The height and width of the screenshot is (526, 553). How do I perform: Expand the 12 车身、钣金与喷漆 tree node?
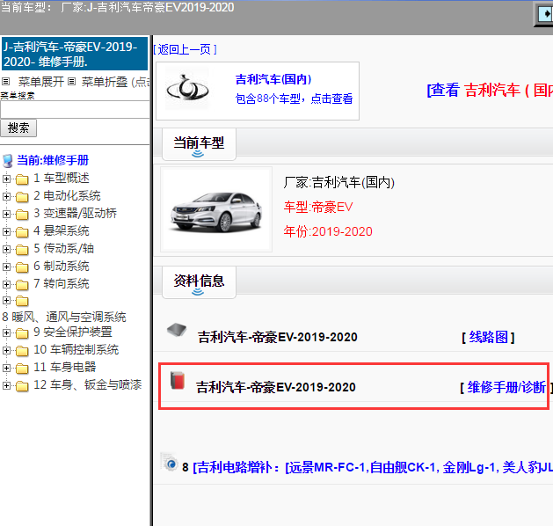[x=6, y=385]
